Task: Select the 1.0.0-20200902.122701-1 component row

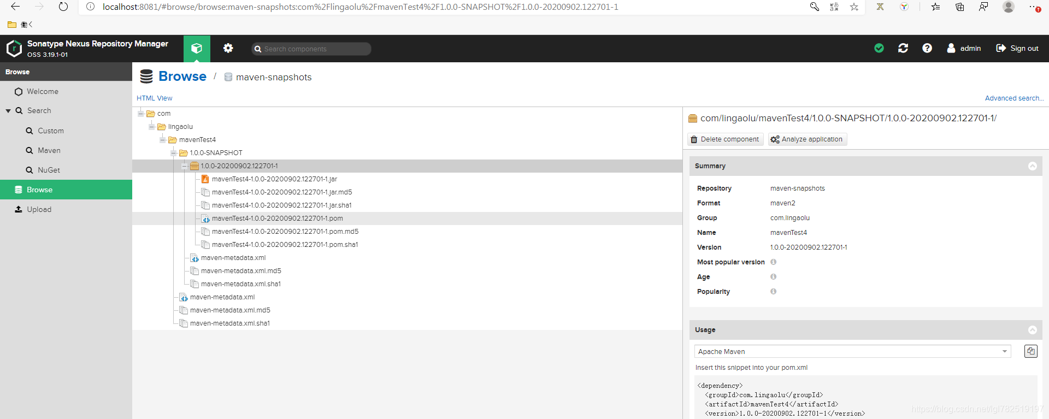Action: pos(407,166)
